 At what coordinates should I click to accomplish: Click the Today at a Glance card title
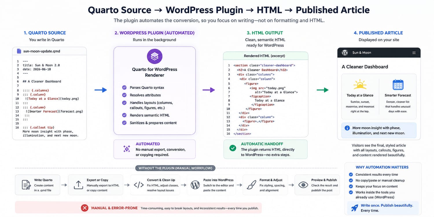[x=360, y=95]
